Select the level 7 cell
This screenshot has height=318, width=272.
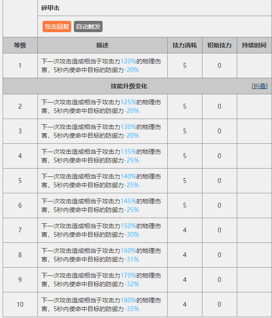(x=20, y=230)
